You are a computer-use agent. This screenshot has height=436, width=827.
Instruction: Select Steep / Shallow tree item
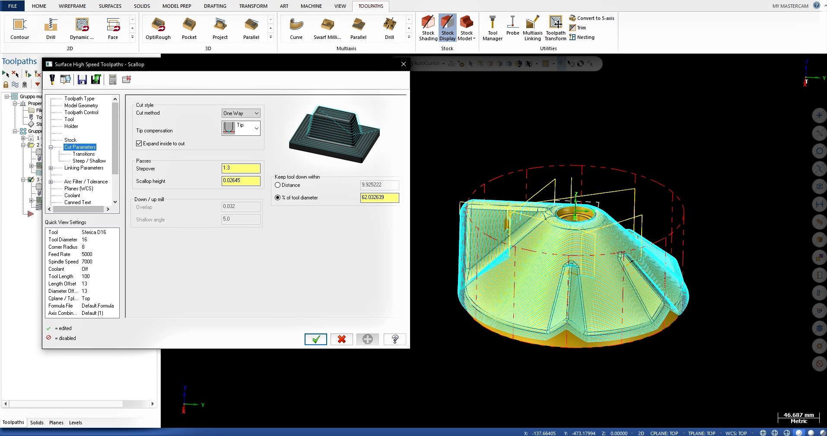pos(89,161)
